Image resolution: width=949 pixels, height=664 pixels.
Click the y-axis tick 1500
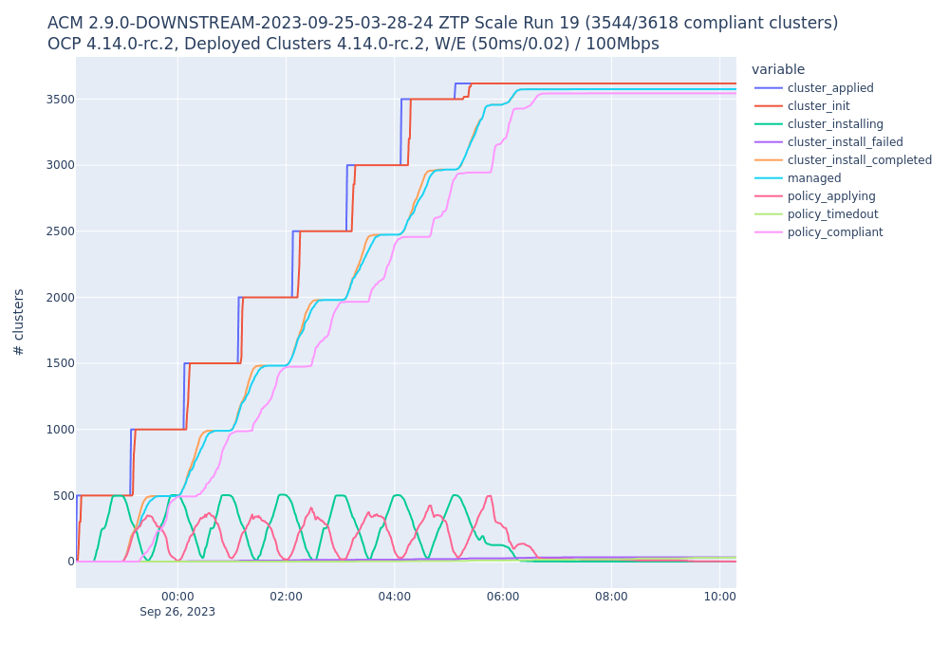61,363
